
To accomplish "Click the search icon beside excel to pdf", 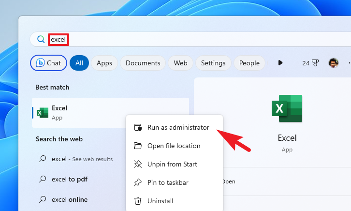I will click(43, 179).
